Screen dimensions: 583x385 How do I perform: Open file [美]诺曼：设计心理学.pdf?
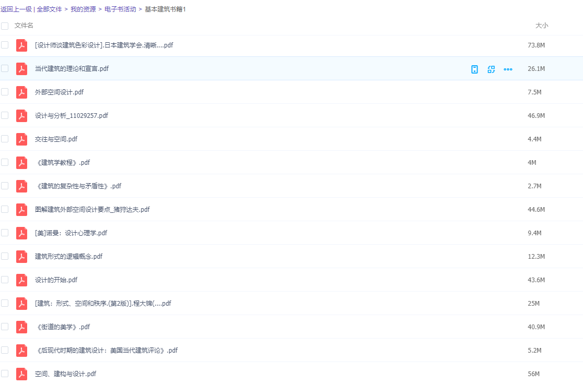71,233
